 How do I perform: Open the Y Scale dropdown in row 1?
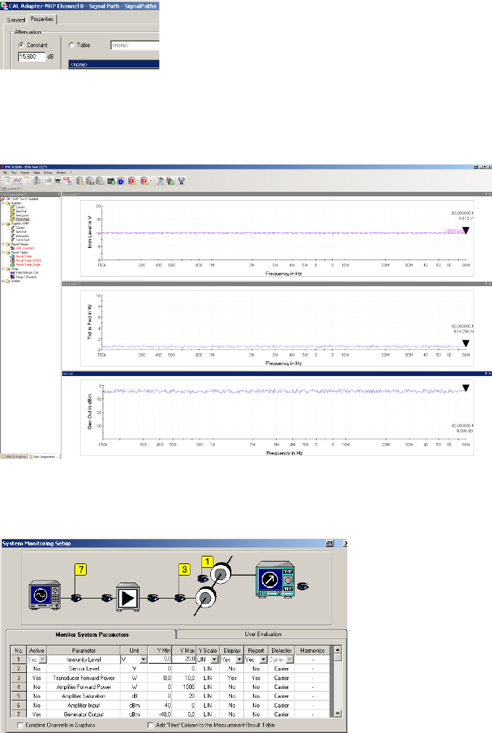pyautogui.click(x=215, y=660)
